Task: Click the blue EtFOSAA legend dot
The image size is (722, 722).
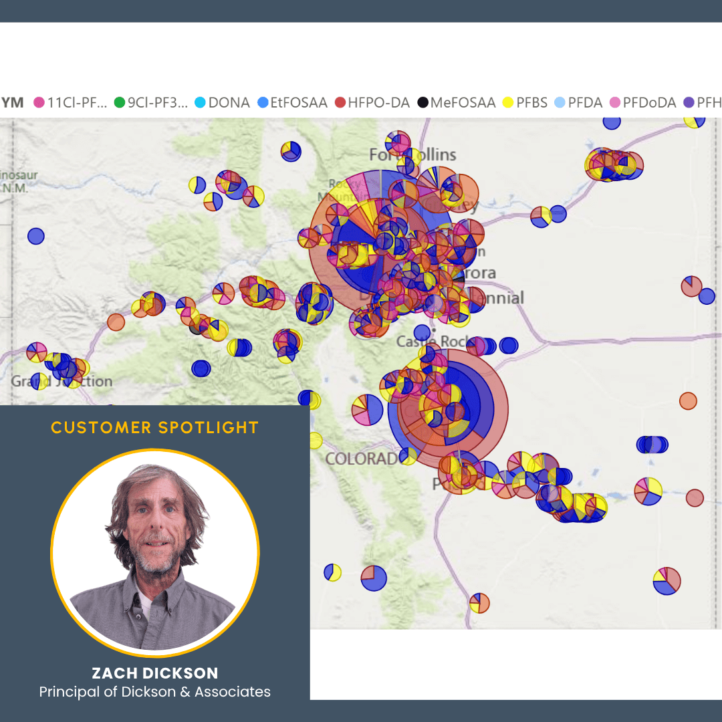Action: coord(263,102)
